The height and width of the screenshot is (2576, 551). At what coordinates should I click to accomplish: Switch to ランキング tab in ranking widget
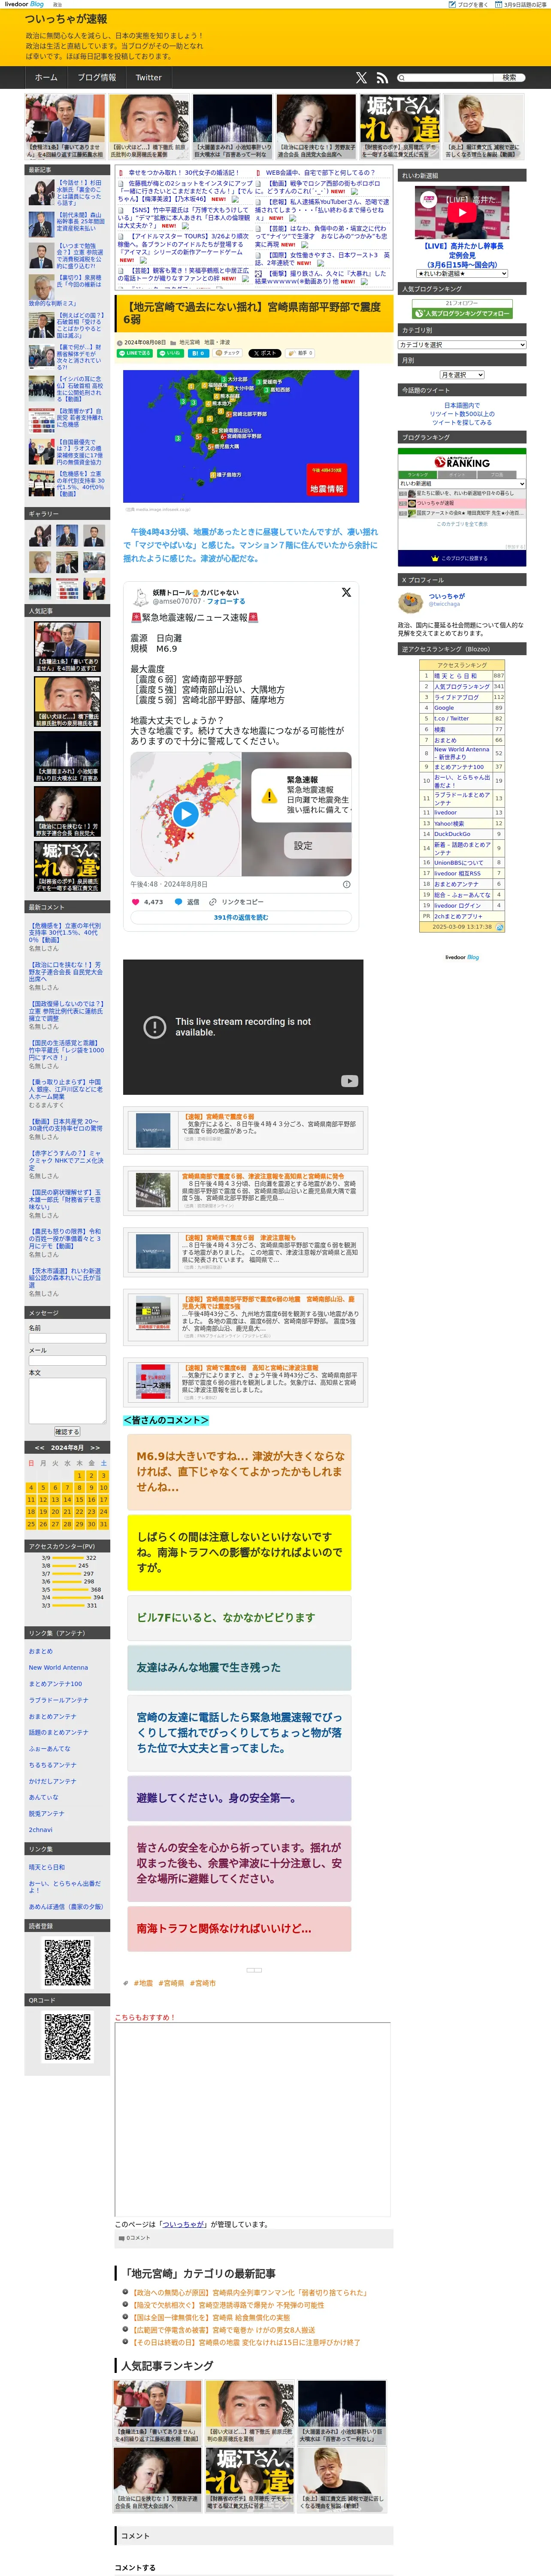418,474
